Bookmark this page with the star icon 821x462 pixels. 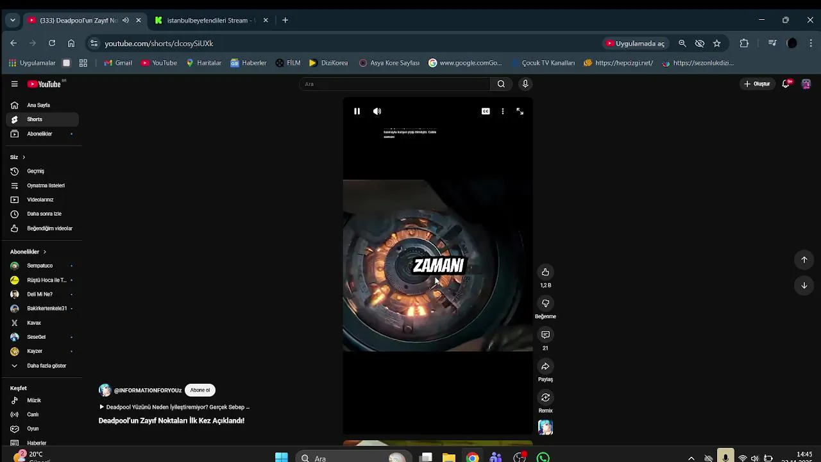[x=717, y=44]
